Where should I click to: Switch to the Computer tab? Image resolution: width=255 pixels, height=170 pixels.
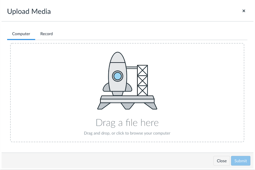(21, 34)
